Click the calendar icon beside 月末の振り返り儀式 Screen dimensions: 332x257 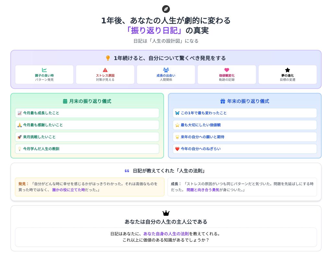click(x=65, y=101)
